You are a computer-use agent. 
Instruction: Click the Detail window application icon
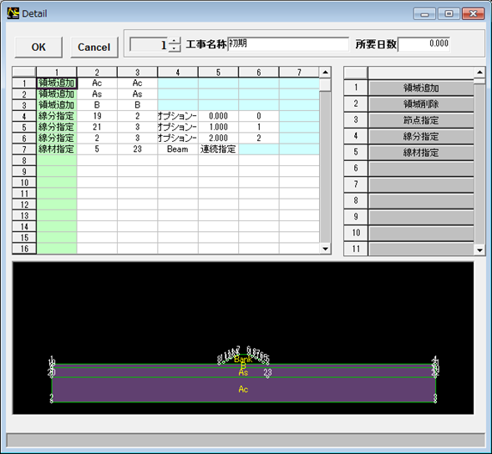click(13, 13)
